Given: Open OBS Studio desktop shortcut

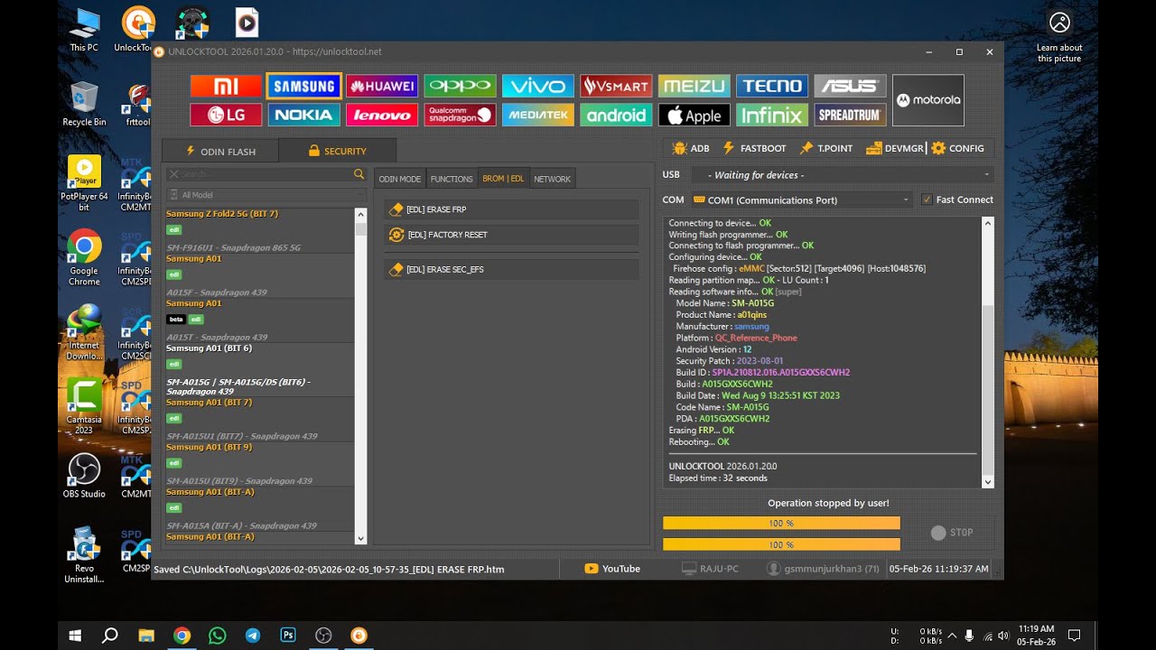Looking at the screenshot, I should [x=84, y=475].
